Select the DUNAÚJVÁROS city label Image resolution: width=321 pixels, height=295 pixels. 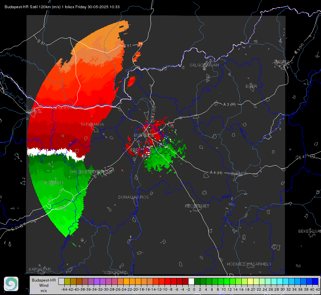coord(133,197)
